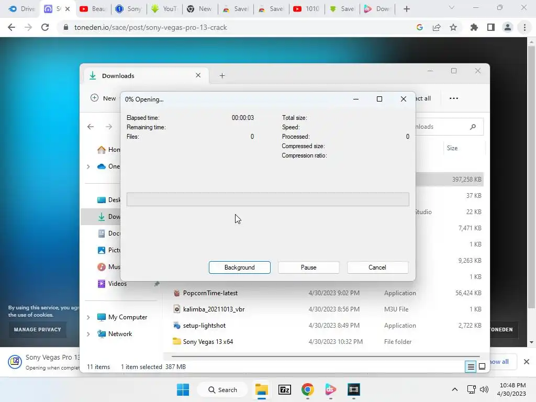
Task: Click the Sony Vegas Pro download item
Action: [x=44, y=362]
